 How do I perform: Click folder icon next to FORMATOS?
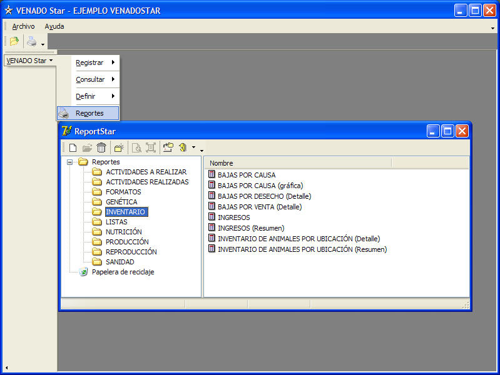click(x=96, y=191)
